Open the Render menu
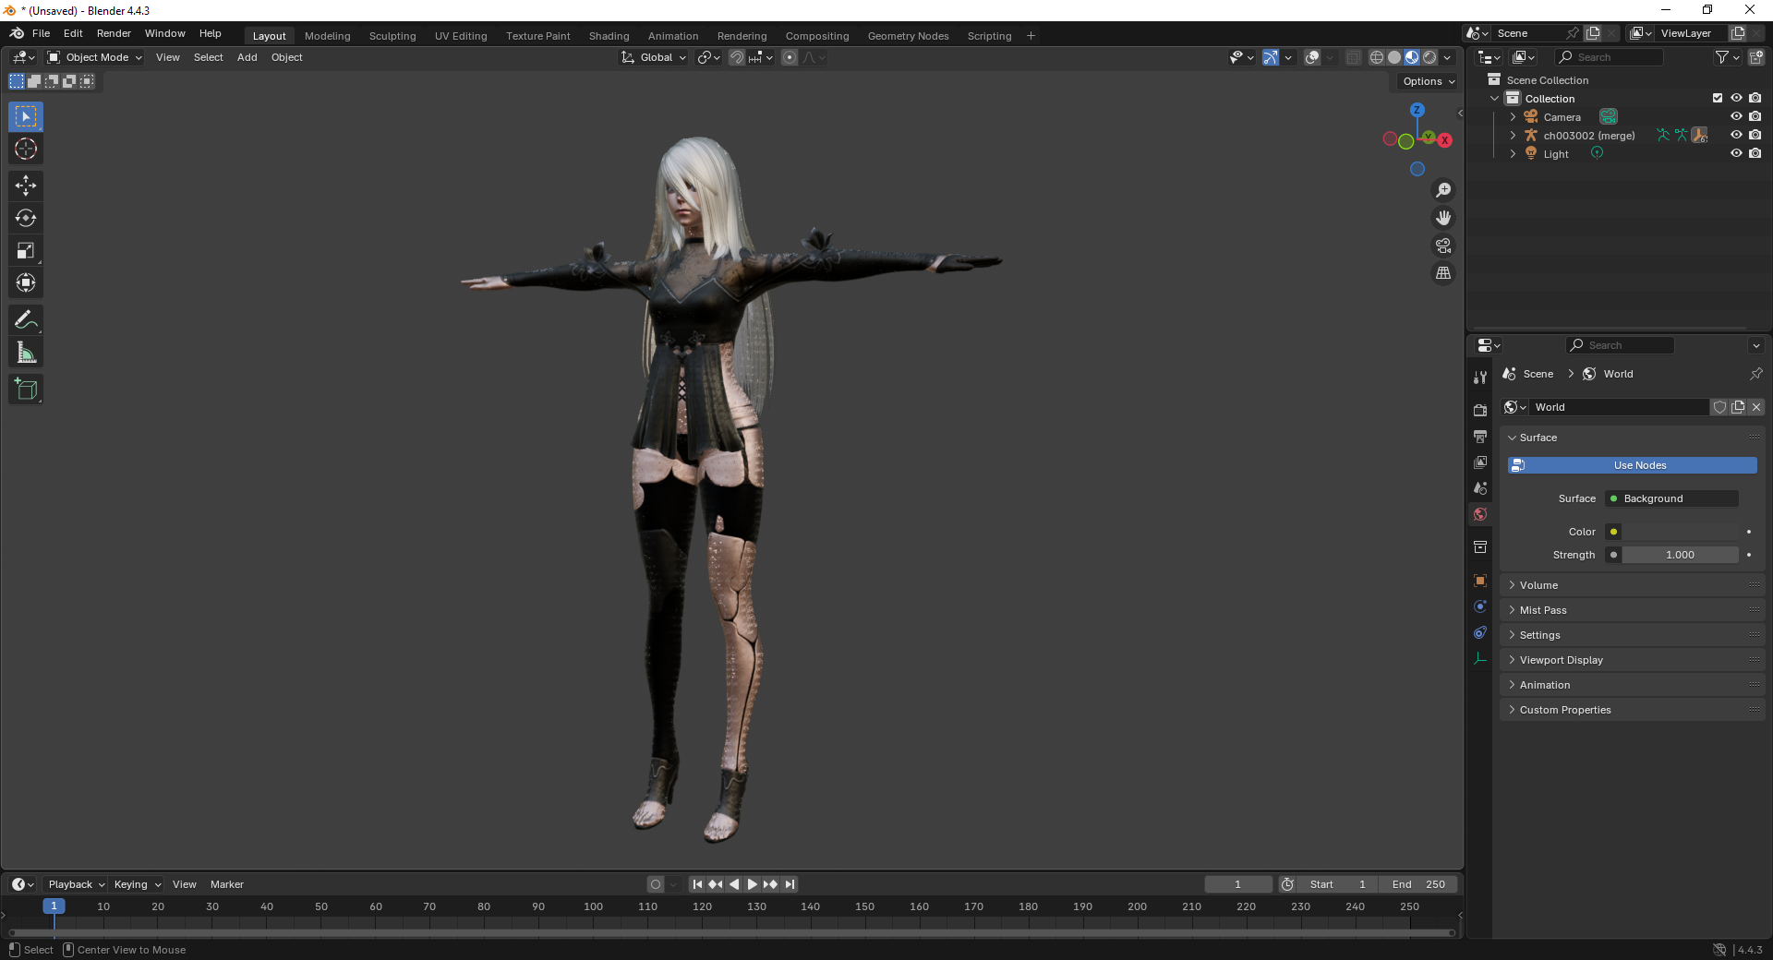 115,33
